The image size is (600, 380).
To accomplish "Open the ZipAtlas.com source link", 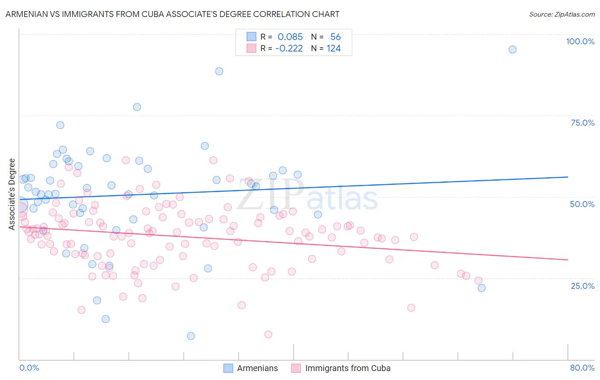I will coord(562,14).
